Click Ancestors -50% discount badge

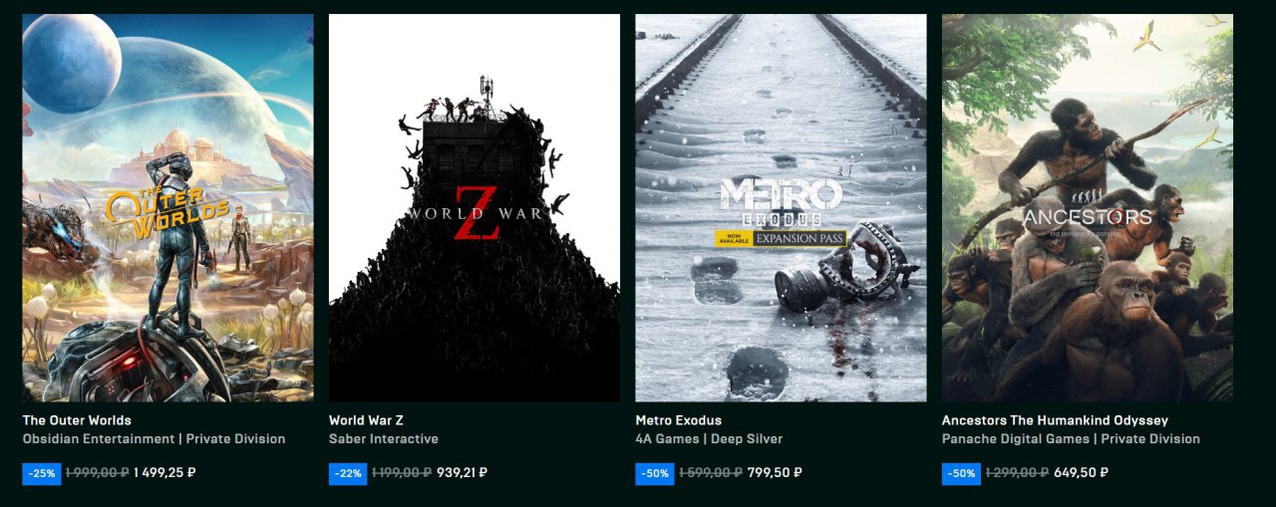(962, 473)
